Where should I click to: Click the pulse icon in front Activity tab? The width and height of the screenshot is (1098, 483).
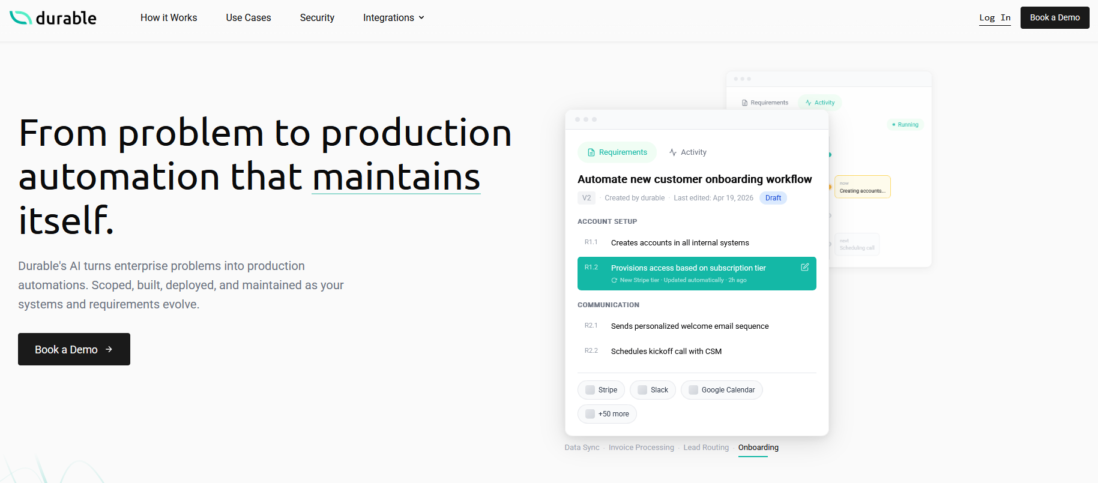point(673,152)
